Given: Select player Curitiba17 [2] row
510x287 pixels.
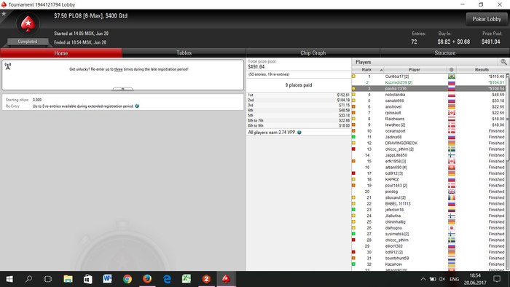Looking at the screenshot, I should coord(428,76).
